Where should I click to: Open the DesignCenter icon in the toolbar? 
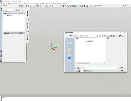(75, 6)
